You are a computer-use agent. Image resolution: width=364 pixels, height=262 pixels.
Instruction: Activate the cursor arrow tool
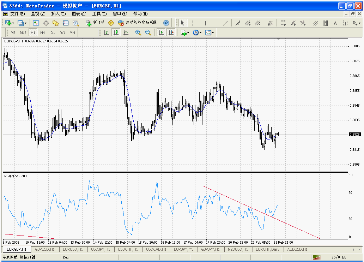click(182, 23)
